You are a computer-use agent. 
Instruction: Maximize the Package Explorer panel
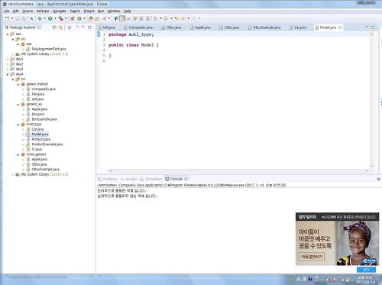pyautogui.click(x=89, y=28)
